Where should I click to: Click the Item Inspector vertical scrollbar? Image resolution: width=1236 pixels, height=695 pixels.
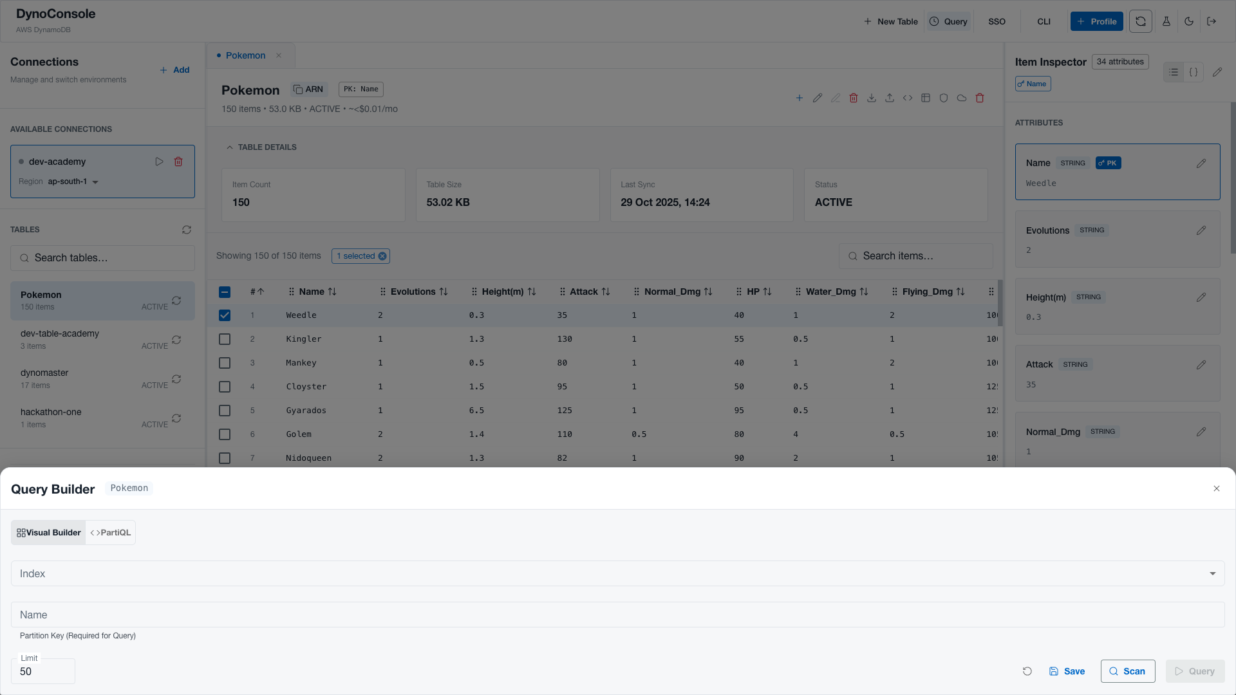point(1233,178)
